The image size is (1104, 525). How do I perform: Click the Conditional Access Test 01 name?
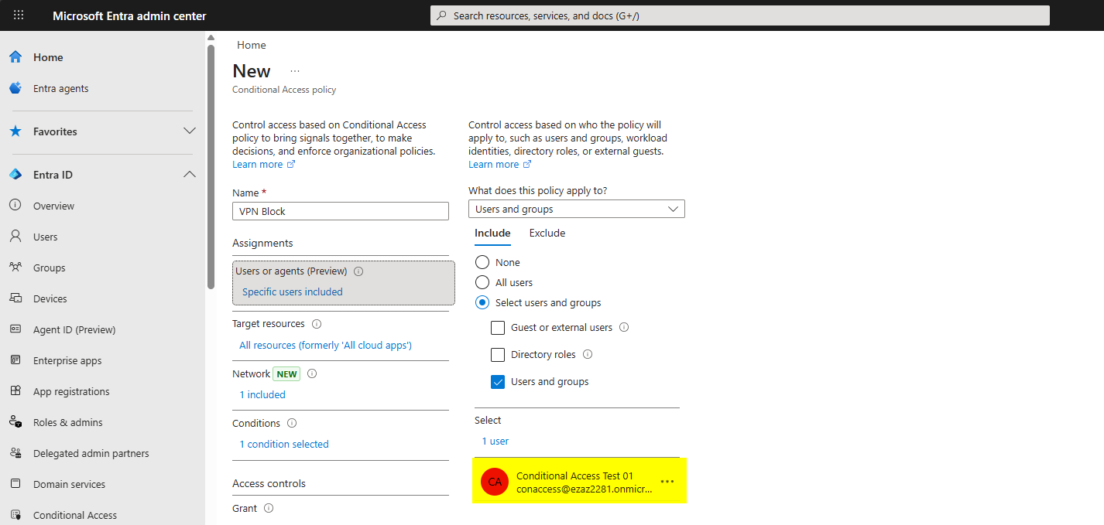(x=574, y=476)
